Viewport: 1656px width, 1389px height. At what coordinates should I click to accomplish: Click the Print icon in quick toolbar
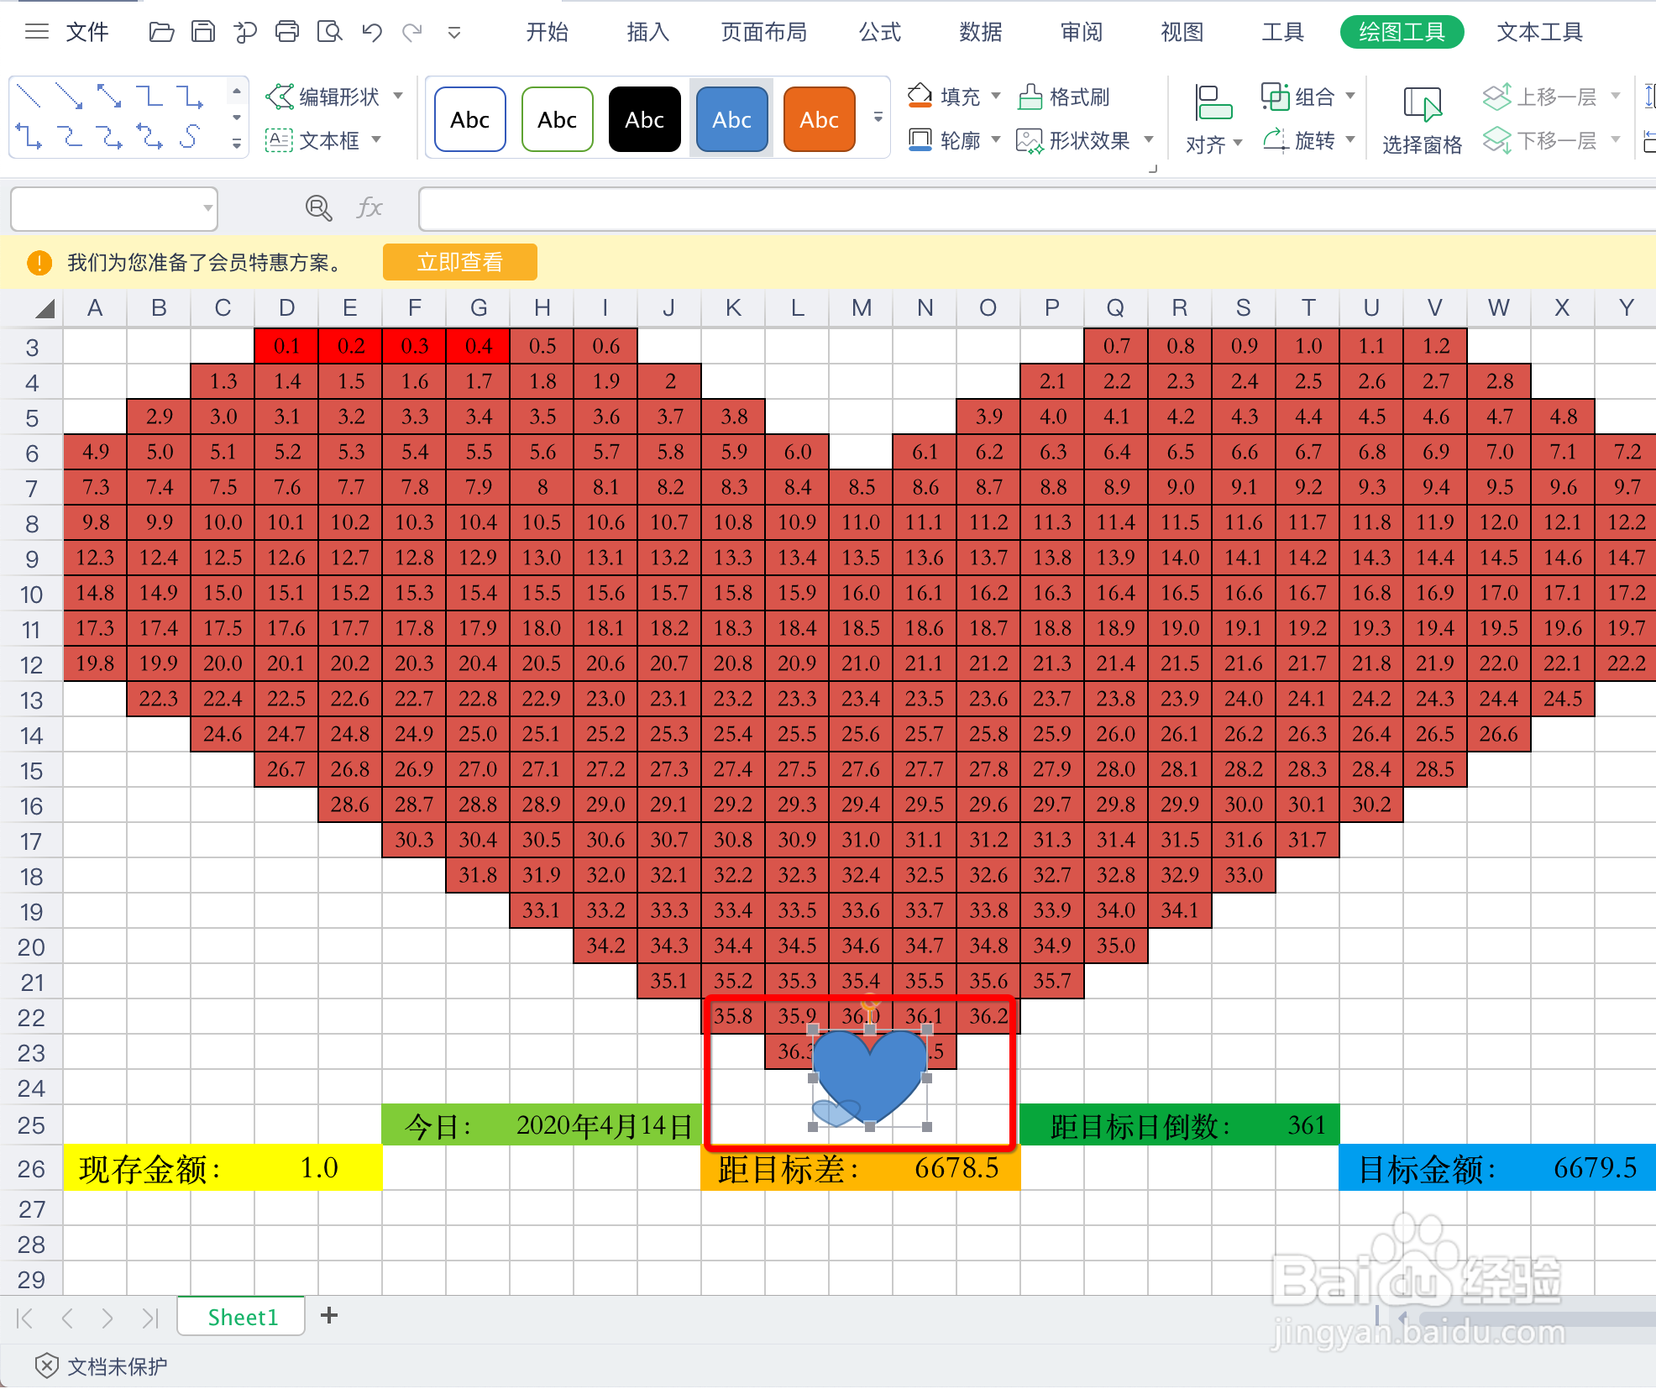pyautogui.click(x=287, y=32)
